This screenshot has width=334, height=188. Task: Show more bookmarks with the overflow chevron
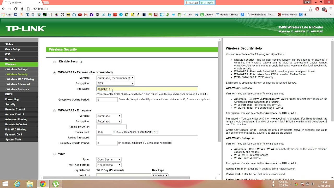point(330,15)
